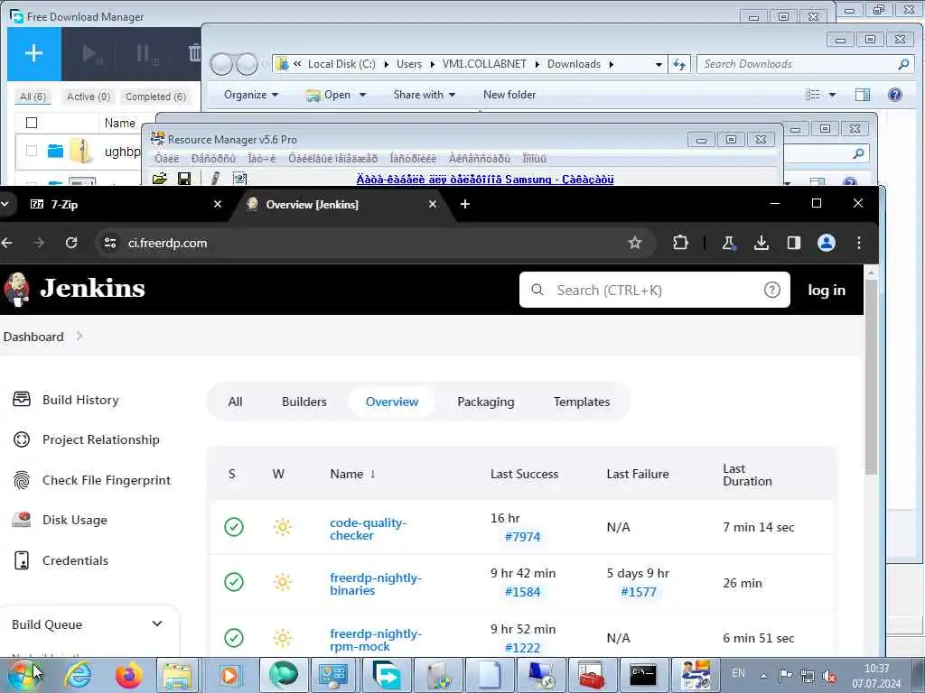The image size is (925, 693).
Task: Refresh the Downloads explorer address bar
Action: tap(679, 64)
